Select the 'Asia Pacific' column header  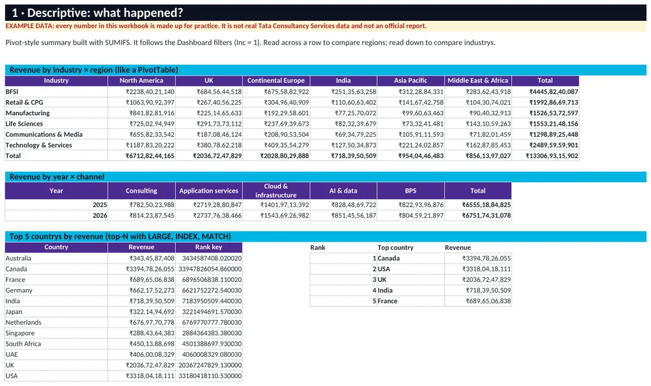tap(411, 81)
